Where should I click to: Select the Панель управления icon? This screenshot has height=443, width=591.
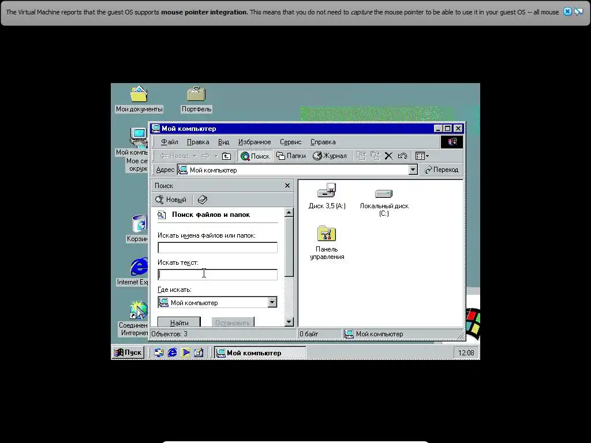327,243
